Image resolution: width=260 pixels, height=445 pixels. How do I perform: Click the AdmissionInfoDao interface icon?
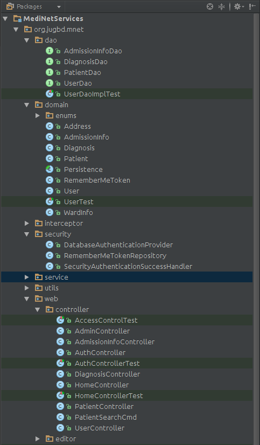(50, 51)
